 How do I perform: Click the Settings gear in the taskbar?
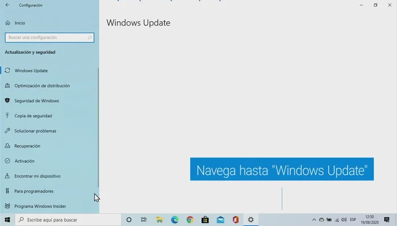click(250, 220)
